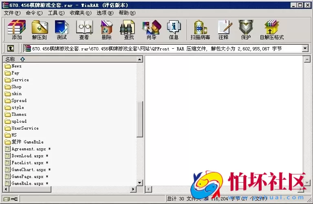Click the 自解压格式 (SFX) icon

tap(271, 29)
